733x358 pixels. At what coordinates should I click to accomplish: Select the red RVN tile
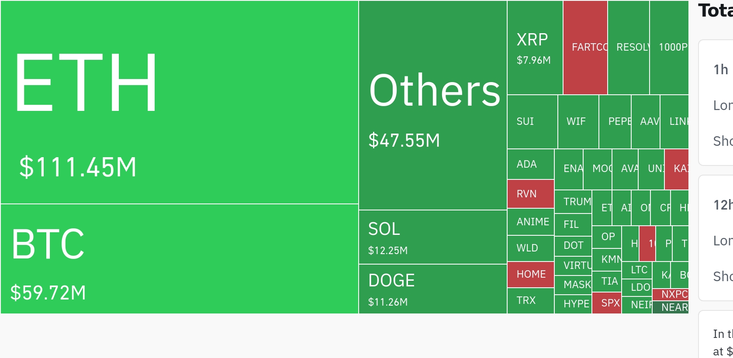531,194
